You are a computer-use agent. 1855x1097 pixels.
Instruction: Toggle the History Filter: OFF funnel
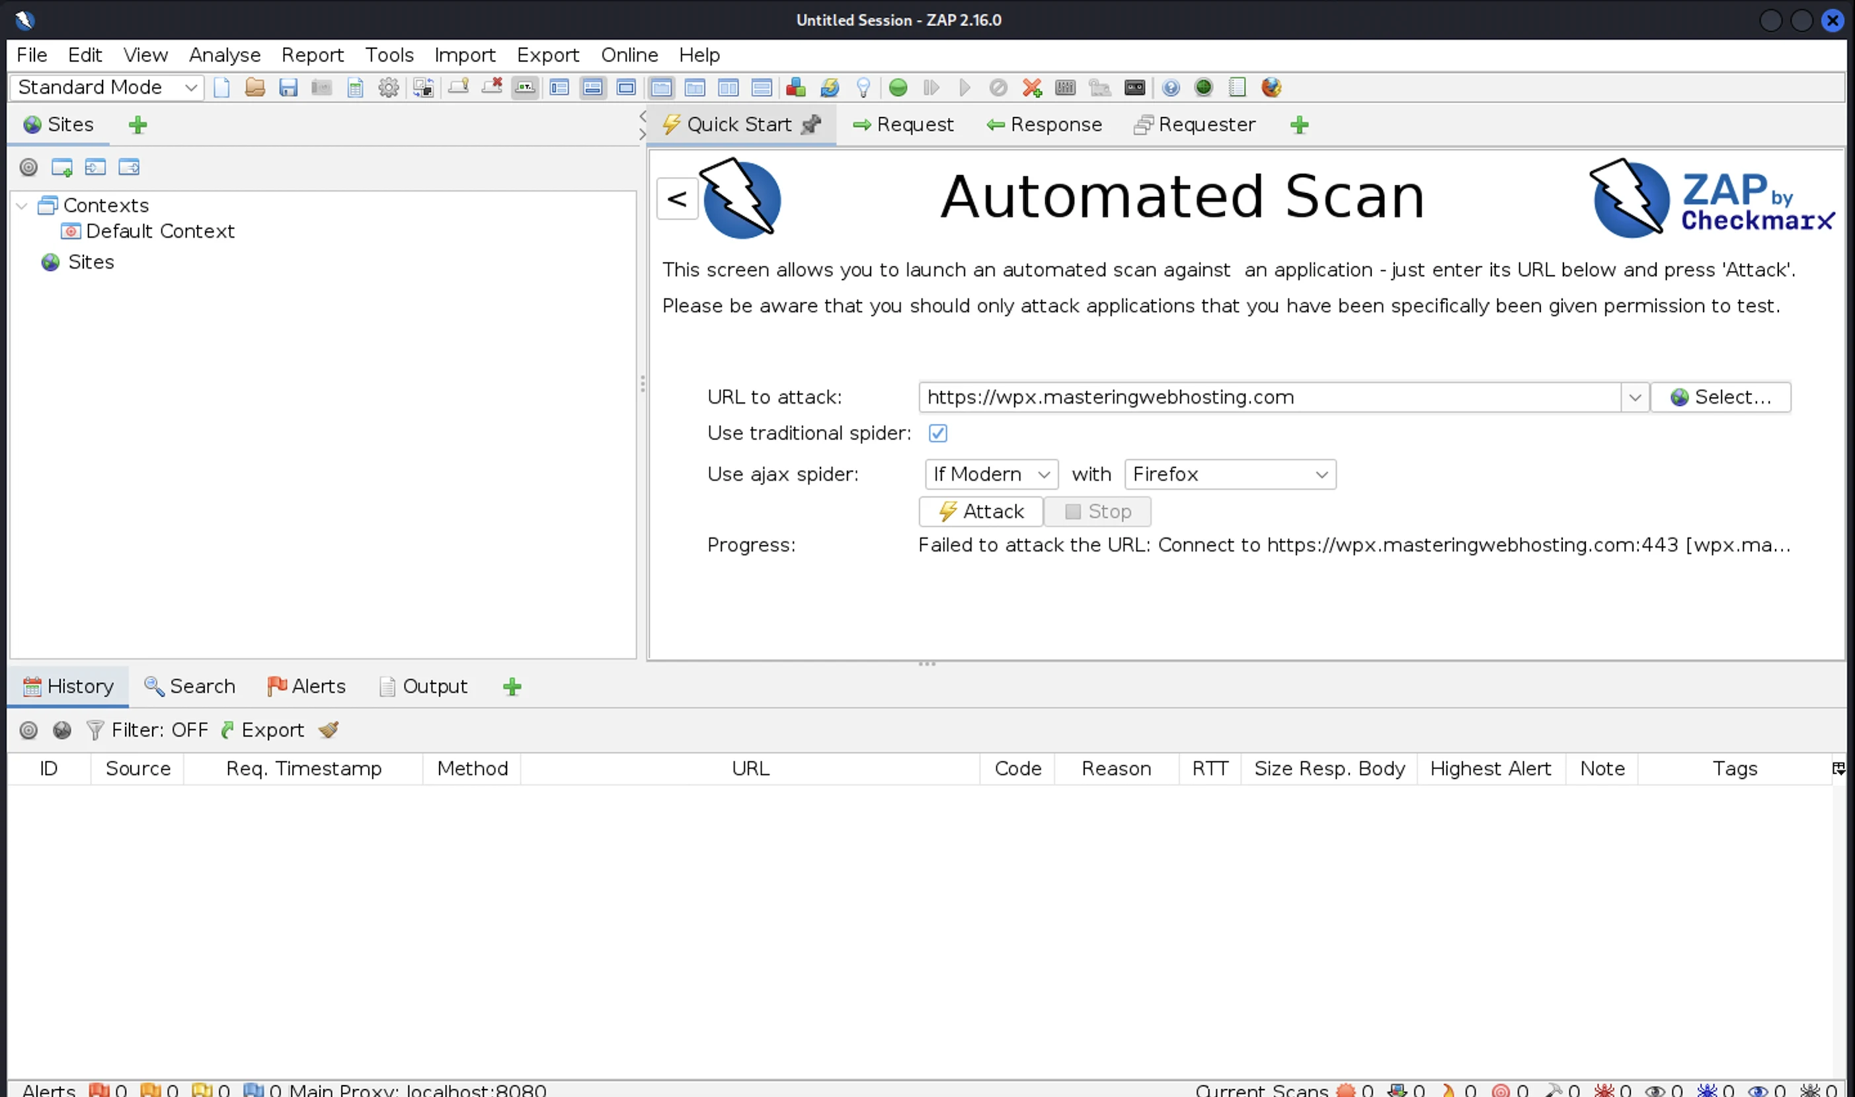click(x=95, y=730)
